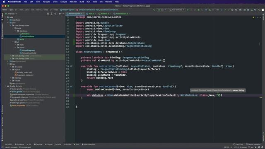Screen dimensions: 265x149
Task: Expand the manifests folder
Action: click(x=8, y=20)
